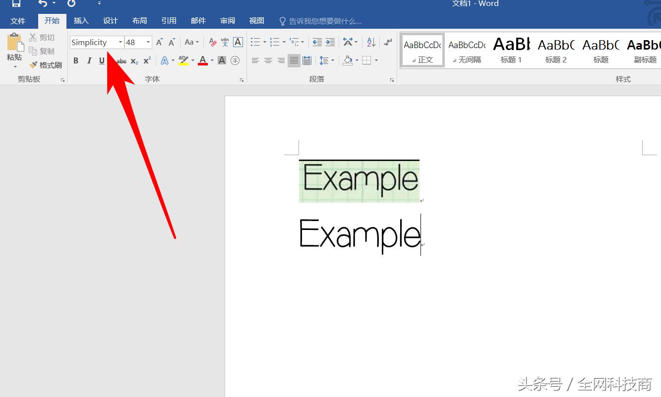Image resolution: width=661 pixels, height=397 pixels.
Task: Apply the 标题 1 heading style
Action: (511, 51)
